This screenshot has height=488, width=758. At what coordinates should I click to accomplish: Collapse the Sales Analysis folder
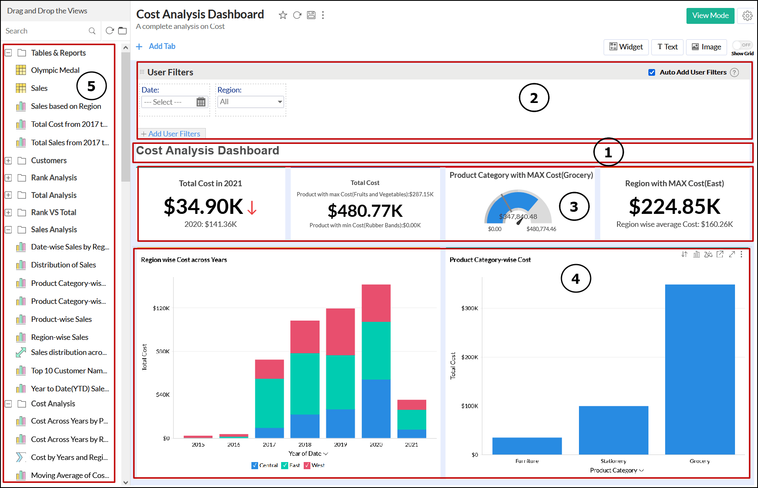(8, 229)
